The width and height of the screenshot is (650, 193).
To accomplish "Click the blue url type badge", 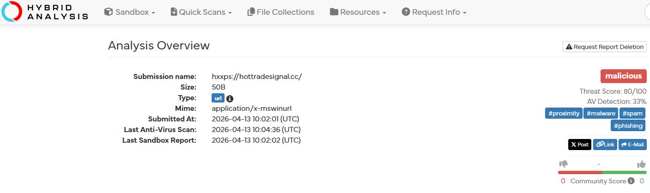I will [218, 98].
